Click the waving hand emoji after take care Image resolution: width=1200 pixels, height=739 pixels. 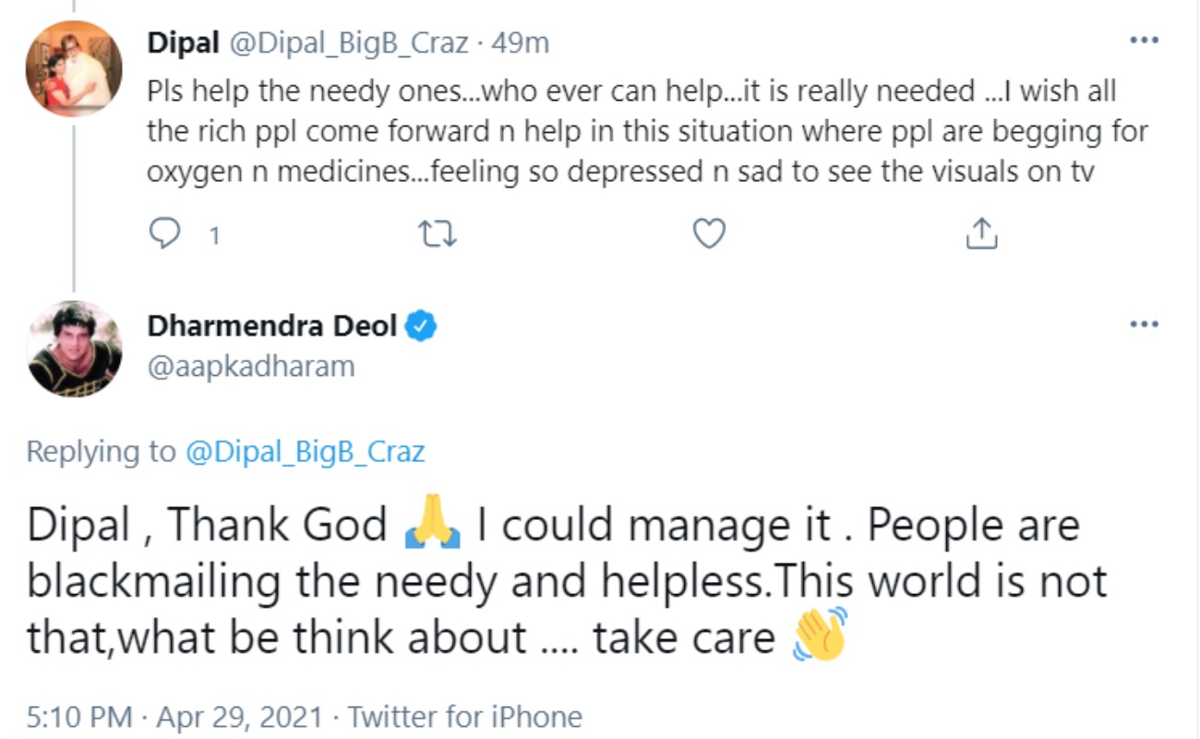(x=820, y=636)
